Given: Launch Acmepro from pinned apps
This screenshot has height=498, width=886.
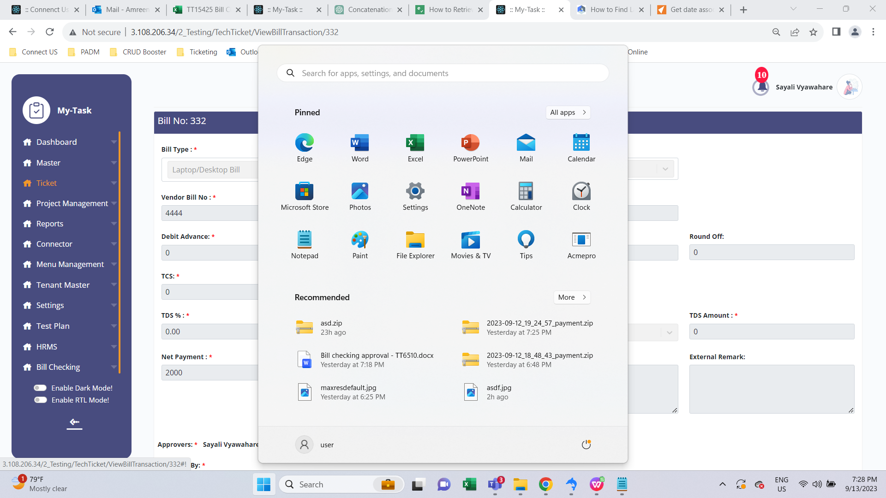Looking at the screenshot, I should 581,244.
